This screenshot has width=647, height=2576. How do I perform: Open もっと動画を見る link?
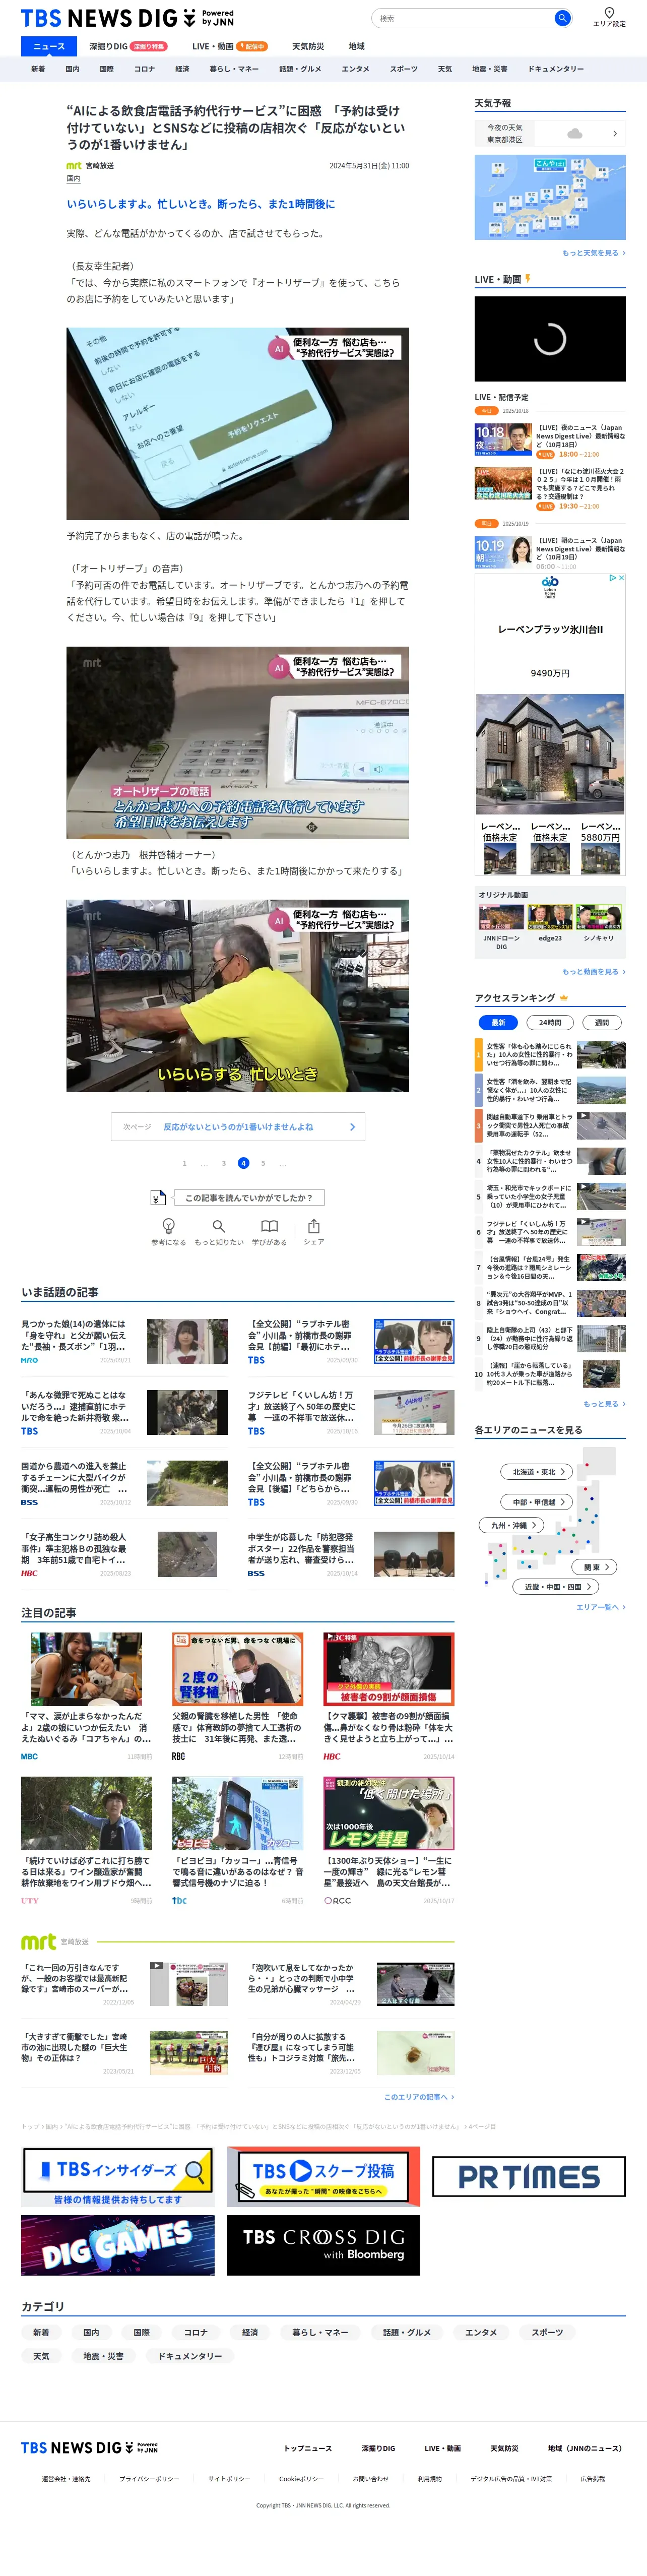pos(593,972)
